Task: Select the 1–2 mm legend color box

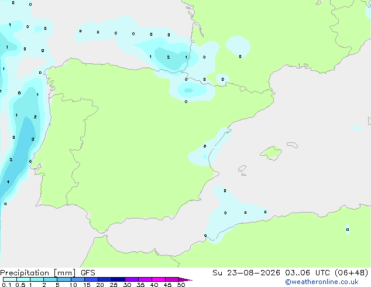Action: click(37, 279)
